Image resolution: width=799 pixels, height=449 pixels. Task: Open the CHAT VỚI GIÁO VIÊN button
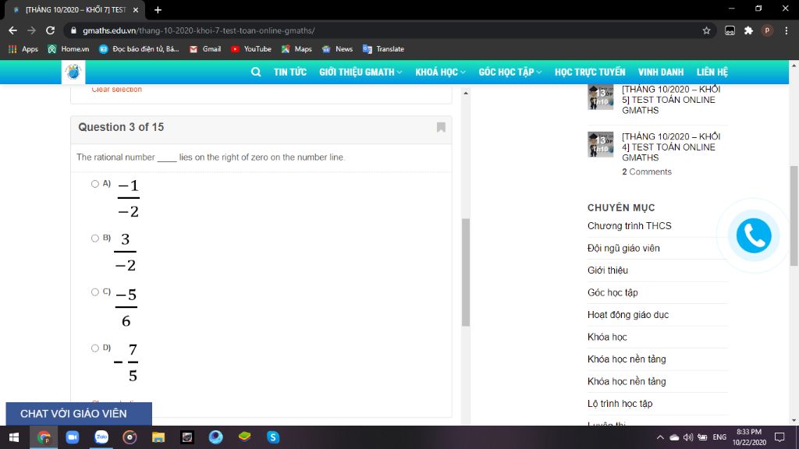pos(79,414)
